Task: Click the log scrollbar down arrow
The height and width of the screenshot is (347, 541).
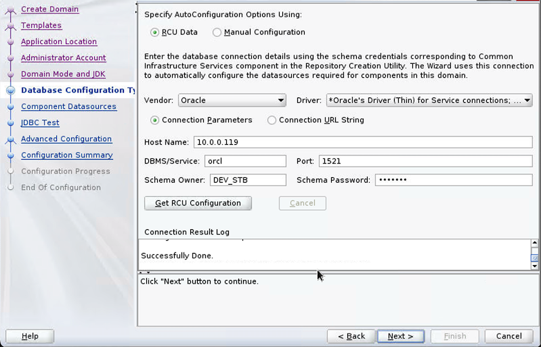Action: (534, 266)
